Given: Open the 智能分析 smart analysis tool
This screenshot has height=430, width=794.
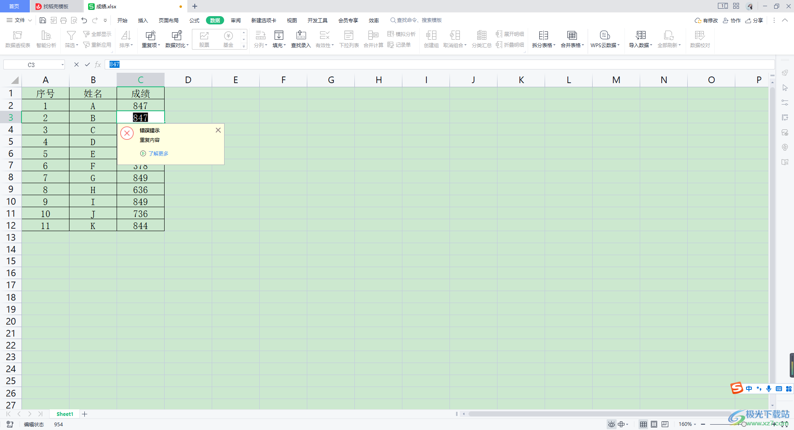Looking at the screenshot, I should (46, 39).
